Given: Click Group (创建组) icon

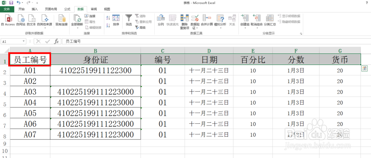Looking at the screenshot, I should click(x=244, y=18).
